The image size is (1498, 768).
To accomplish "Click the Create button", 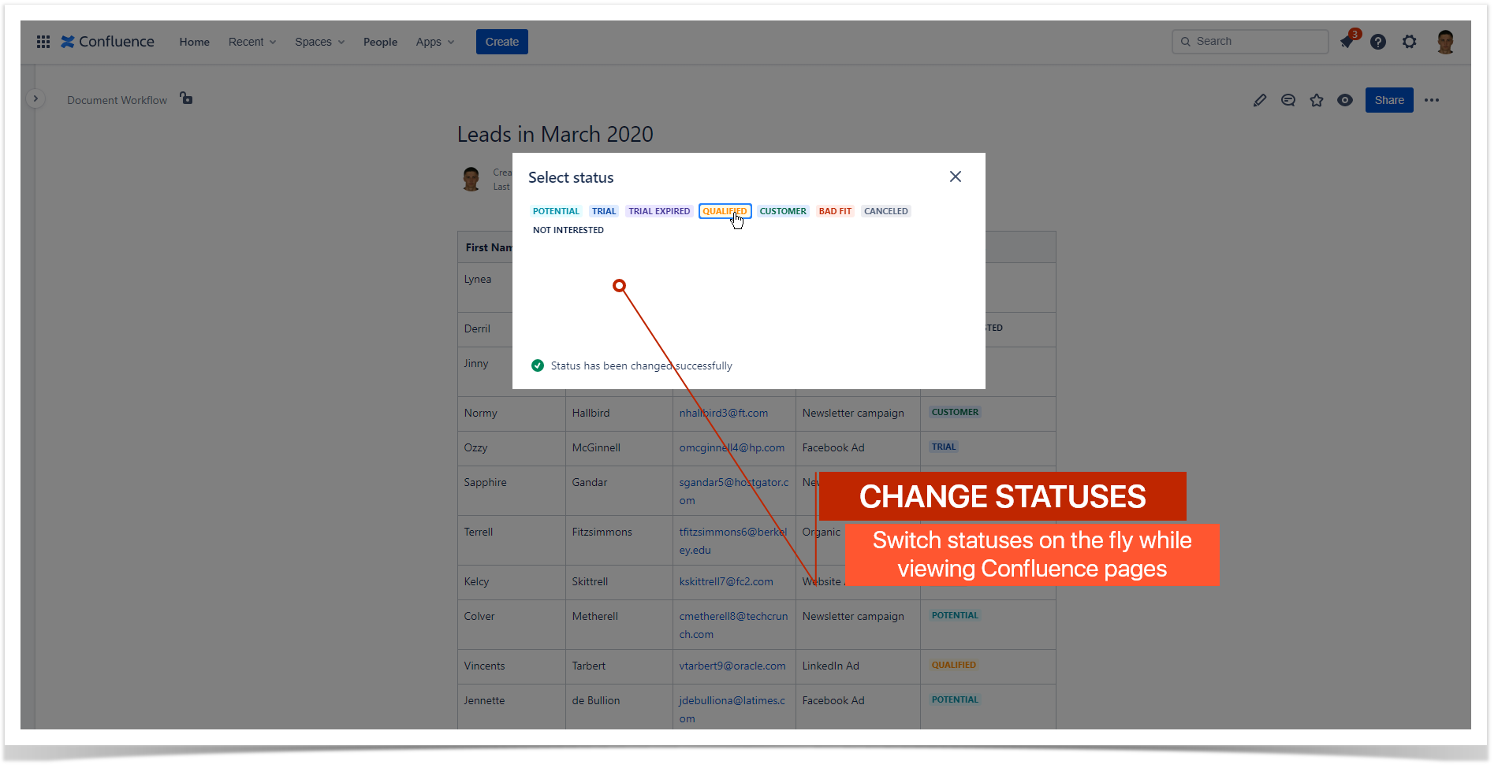I will [501, 41].
